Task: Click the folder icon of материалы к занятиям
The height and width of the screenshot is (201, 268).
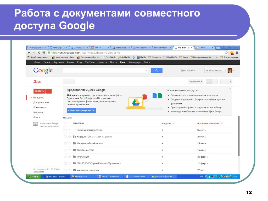Action: point(74,170)
